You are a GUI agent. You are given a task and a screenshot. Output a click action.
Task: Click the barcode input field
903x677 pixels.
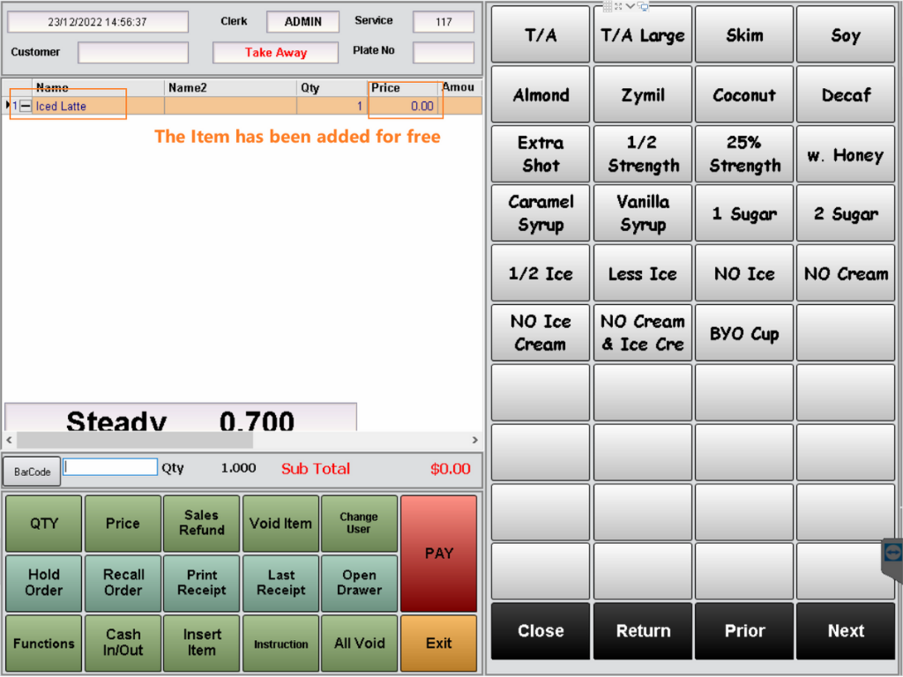pos(110,467)
